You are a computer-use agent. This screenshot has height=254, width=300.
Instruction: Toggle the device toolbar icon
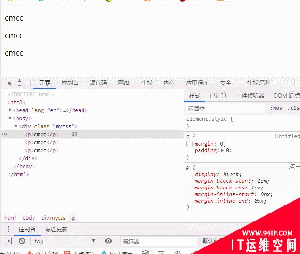point(21,82)
